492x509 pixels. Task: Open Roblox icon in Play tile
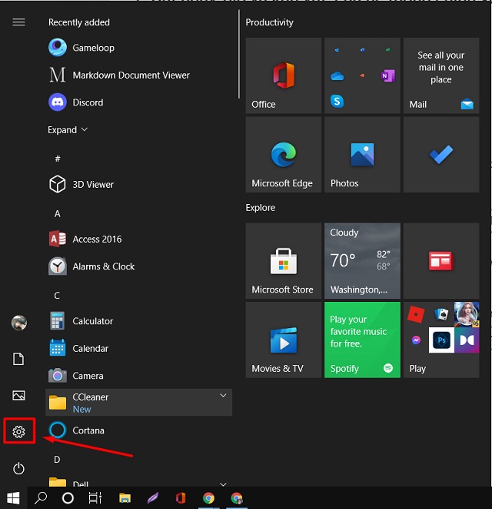416,314
